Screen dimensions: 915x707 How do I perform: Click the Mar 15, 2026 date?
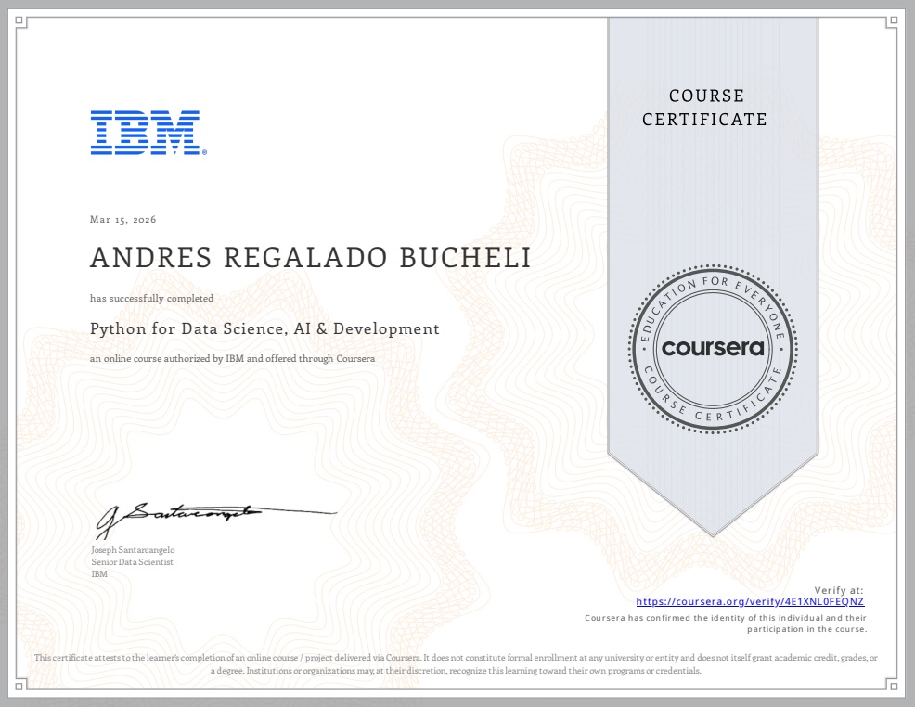pos(123,219)
